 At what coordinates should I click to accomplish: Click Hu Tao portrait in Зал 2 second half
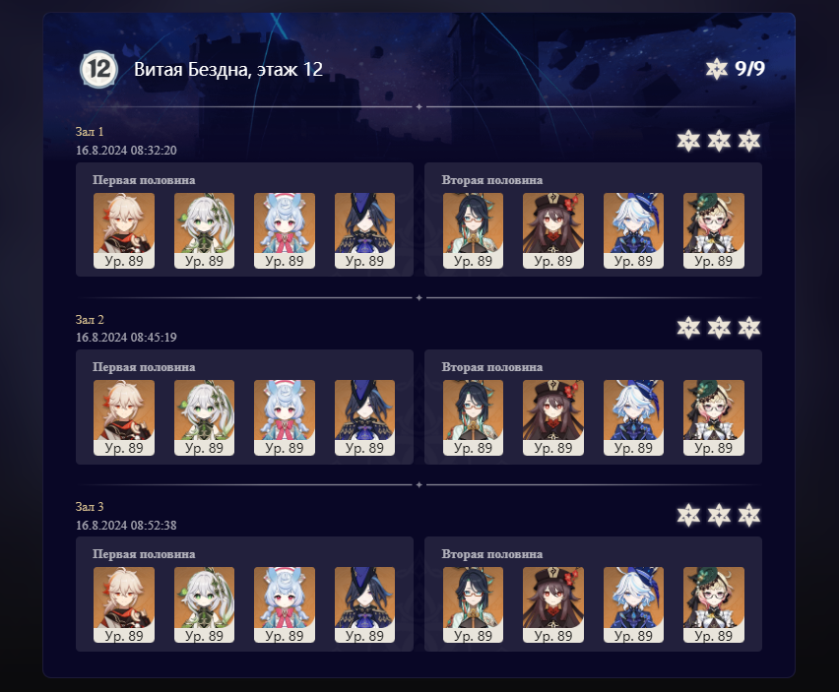(x=553, y=417)
